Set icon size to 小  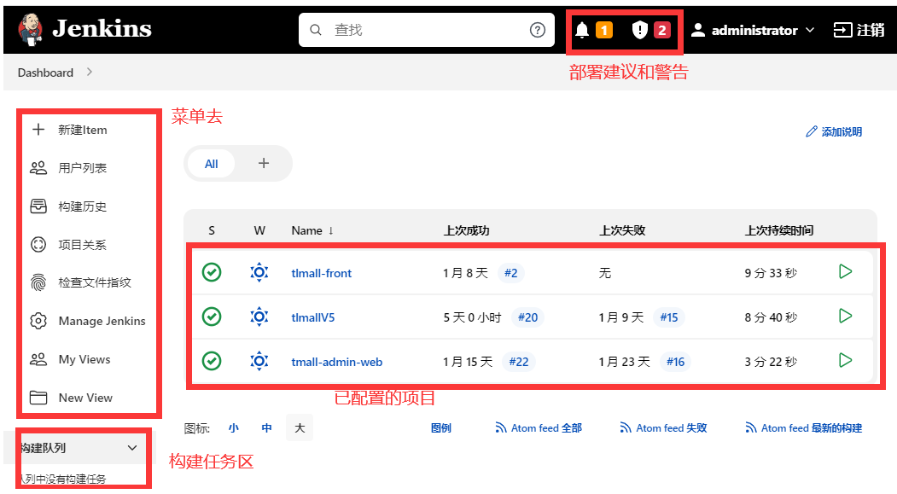(233, 427)
